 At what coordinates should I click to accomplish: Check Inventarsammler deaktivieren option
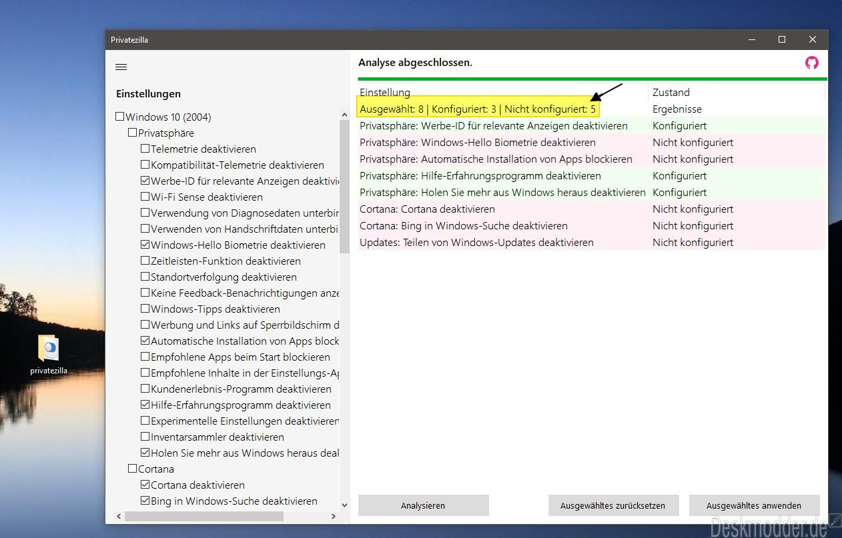click(145, 437)
